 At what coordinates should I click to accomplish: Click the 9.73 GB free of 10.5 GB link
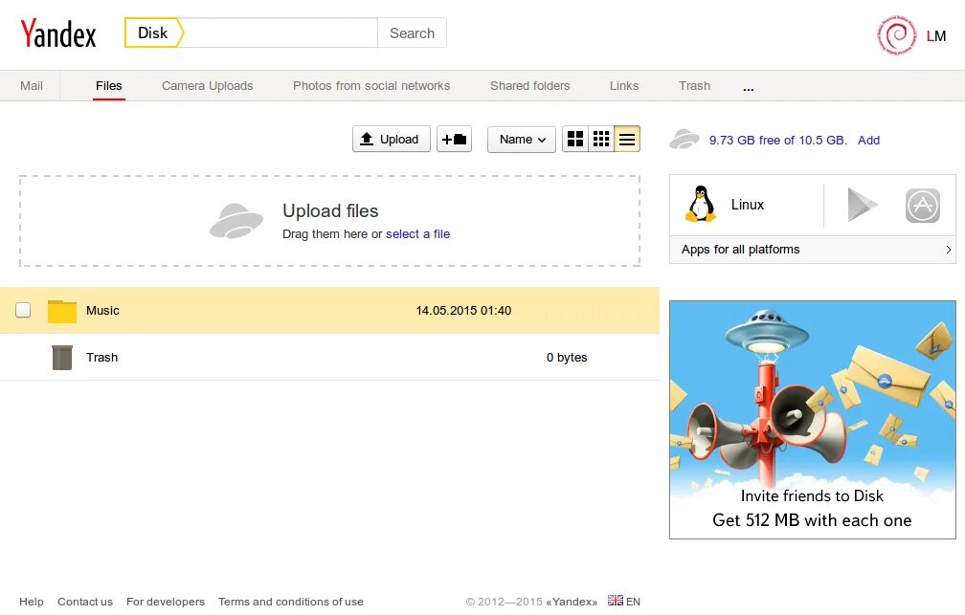778,140
